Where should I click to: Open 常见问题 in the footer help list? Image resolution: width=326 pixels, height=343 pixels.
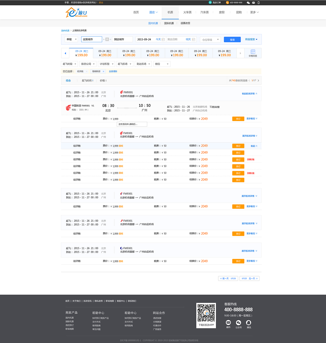tap(96, 329)
